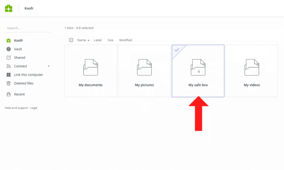Expand the Connect dropdown arrow
This screenshot has height=170, width=284.
tap(49, 66)
